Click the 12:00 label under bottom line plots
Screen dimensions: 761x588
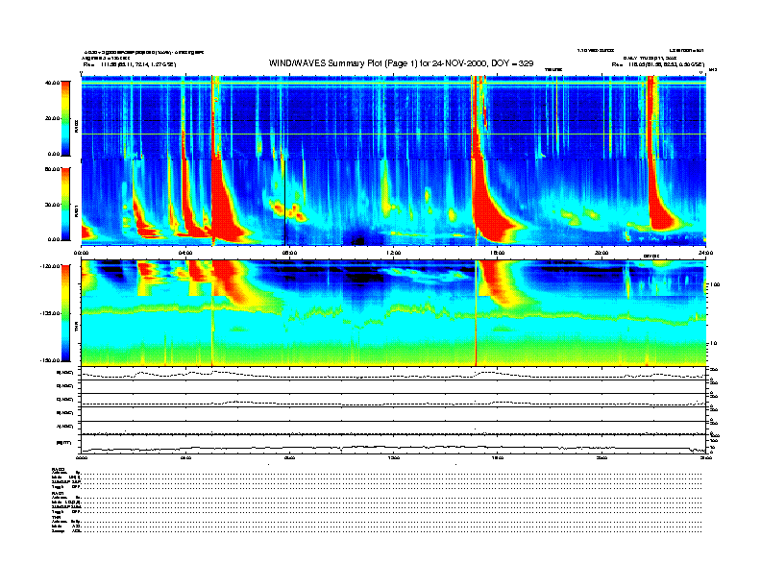point(394,457)
